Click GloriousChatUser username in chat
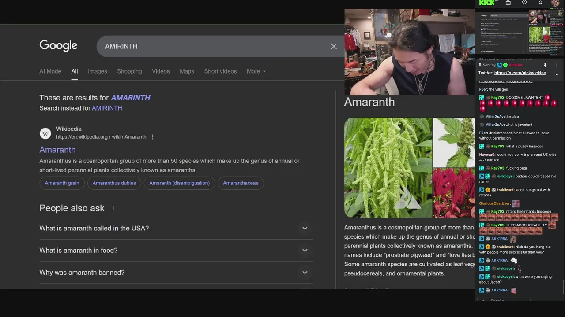The width and height of the screenshot is (565, 317). pyautogui.click(x=495, y=203)
